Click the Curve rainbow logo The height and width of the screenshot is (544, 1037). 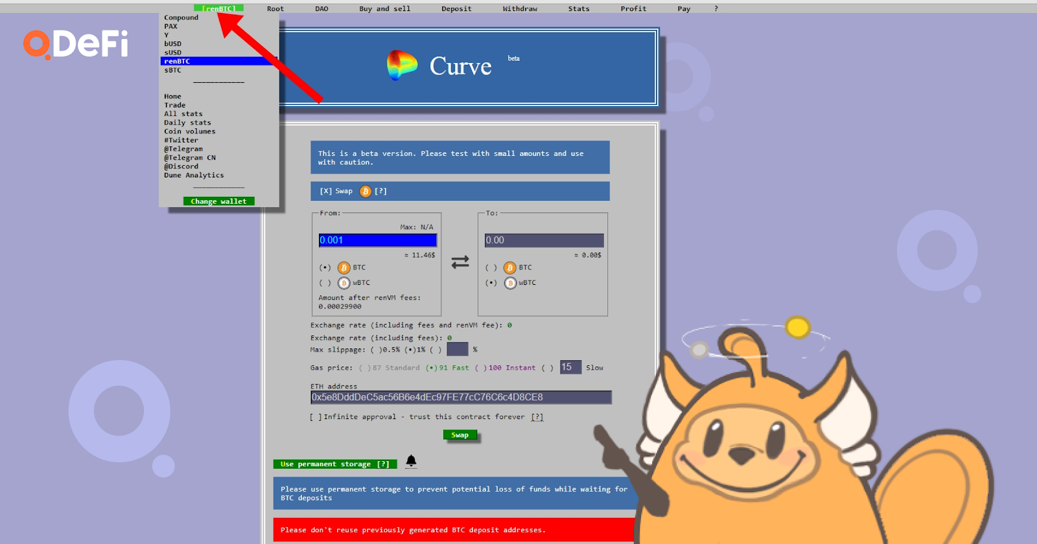coord(402,65)
